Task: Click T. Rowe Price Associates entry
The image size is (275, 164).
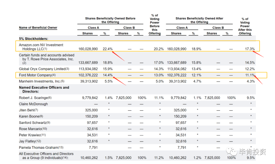Action: [x=47, y=59]
